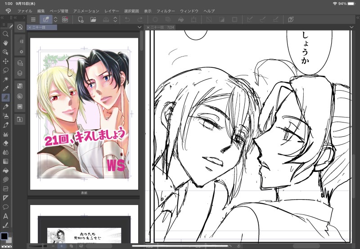This screenshot has height=249, width=360.
Task: Open the ファイル menu
Action: tap(25, 11)
